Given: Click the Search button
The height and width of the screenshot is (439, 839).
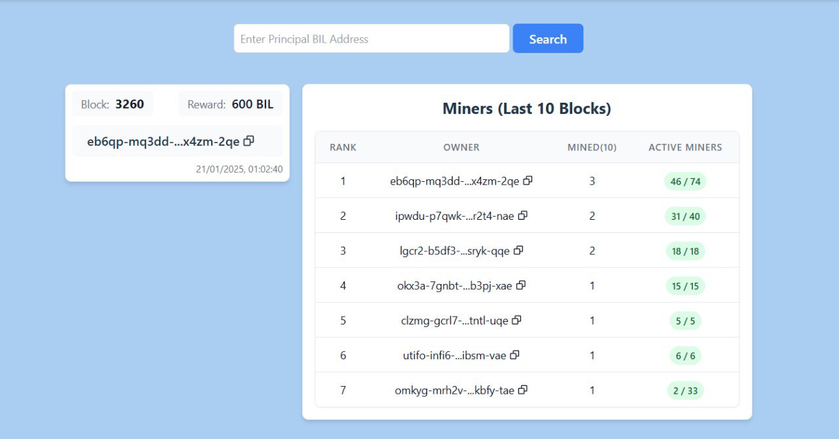Looking at the screenshot, I should pyautogui.click(x=547, y=39).
